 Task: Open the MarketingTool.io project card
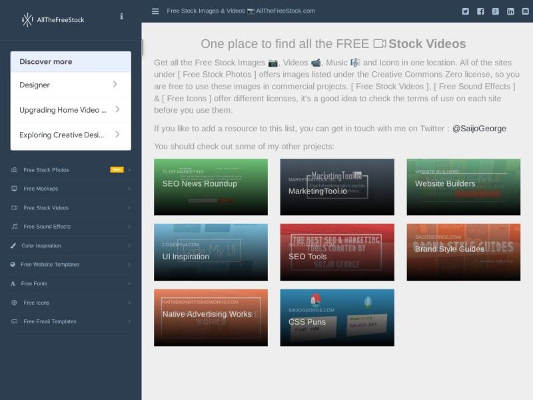337,187
